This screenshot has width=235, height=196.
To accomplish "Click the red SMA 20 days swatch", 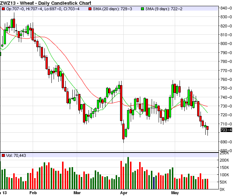I will tap(90, 9).
